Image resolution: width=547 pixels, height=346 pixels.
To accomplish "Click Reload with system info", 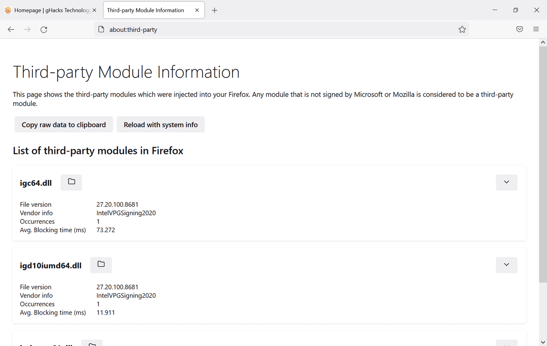I will click(x=161, y=124).
